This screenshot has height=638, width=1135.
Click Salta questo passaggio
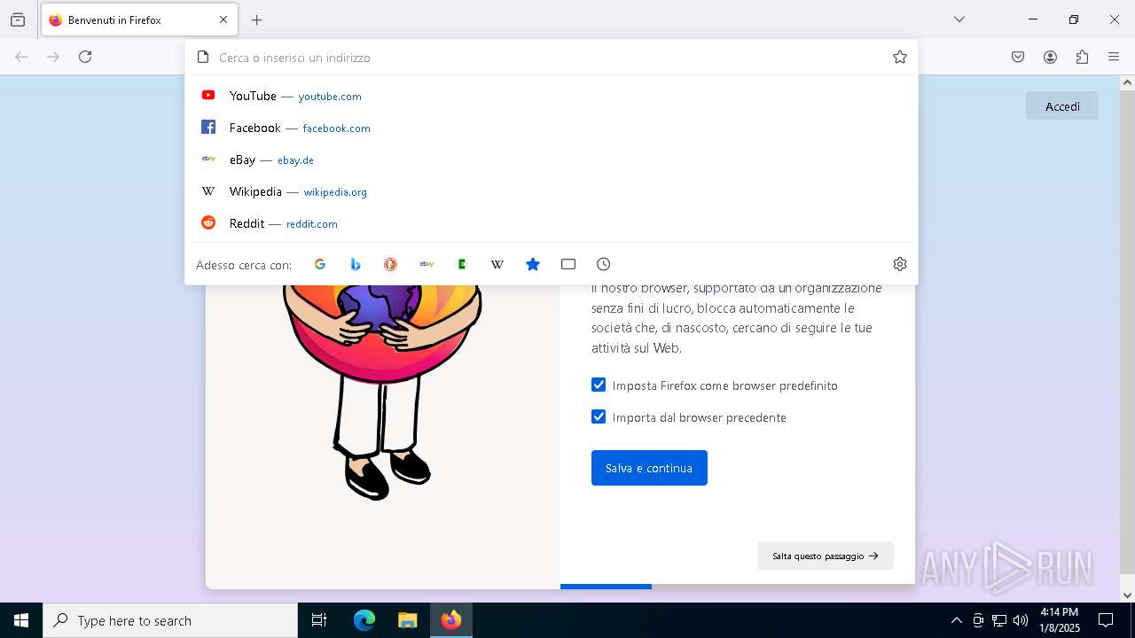point(826,556)
